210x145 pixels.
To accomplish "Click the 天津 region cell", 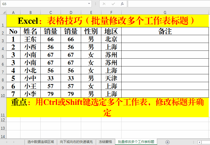I will (111, 78).
